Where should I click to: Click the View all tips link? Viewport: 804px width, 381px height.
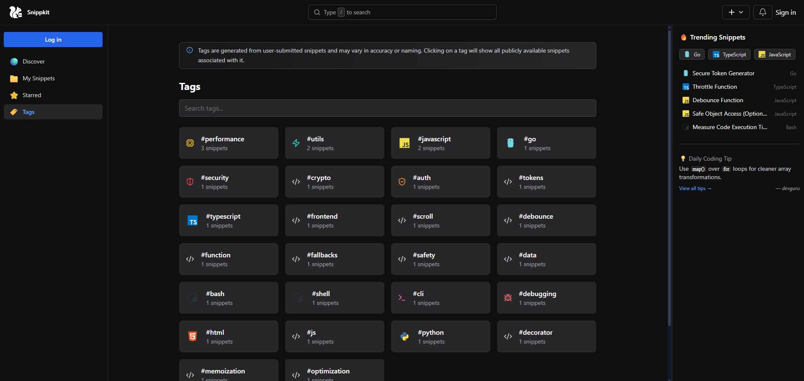coord(695,188)
